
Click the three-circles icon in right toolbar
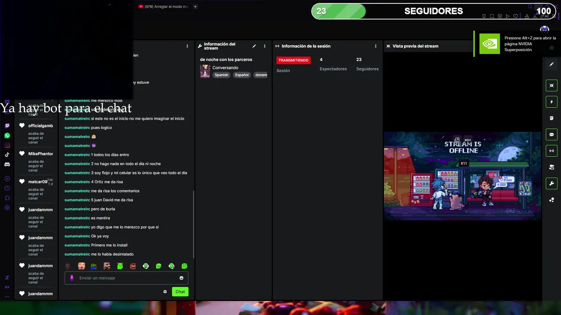[x=552, y=200]
